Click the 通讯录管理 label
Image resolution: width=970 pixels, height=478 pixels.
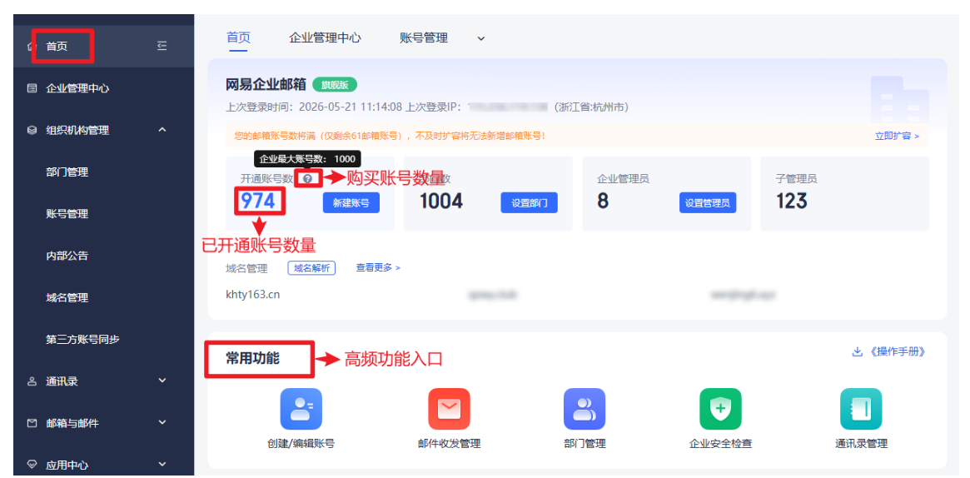[x=860, y=443]
